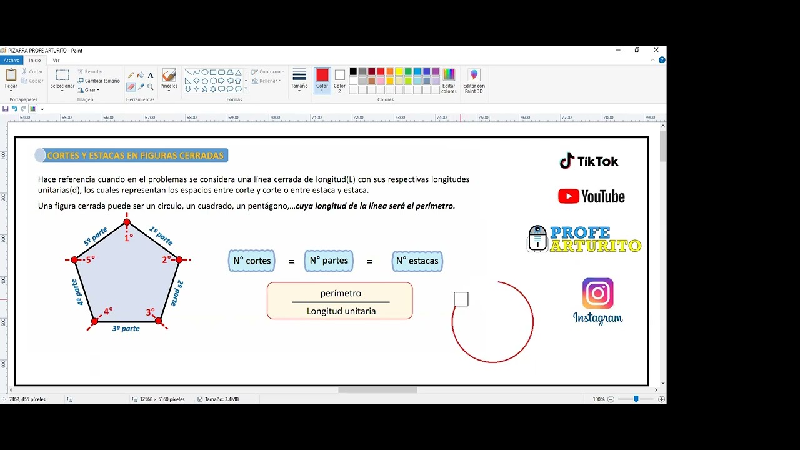Open Editar con Paint 3D
Viewport: 800px width, 450px height.
pos(474,82)
